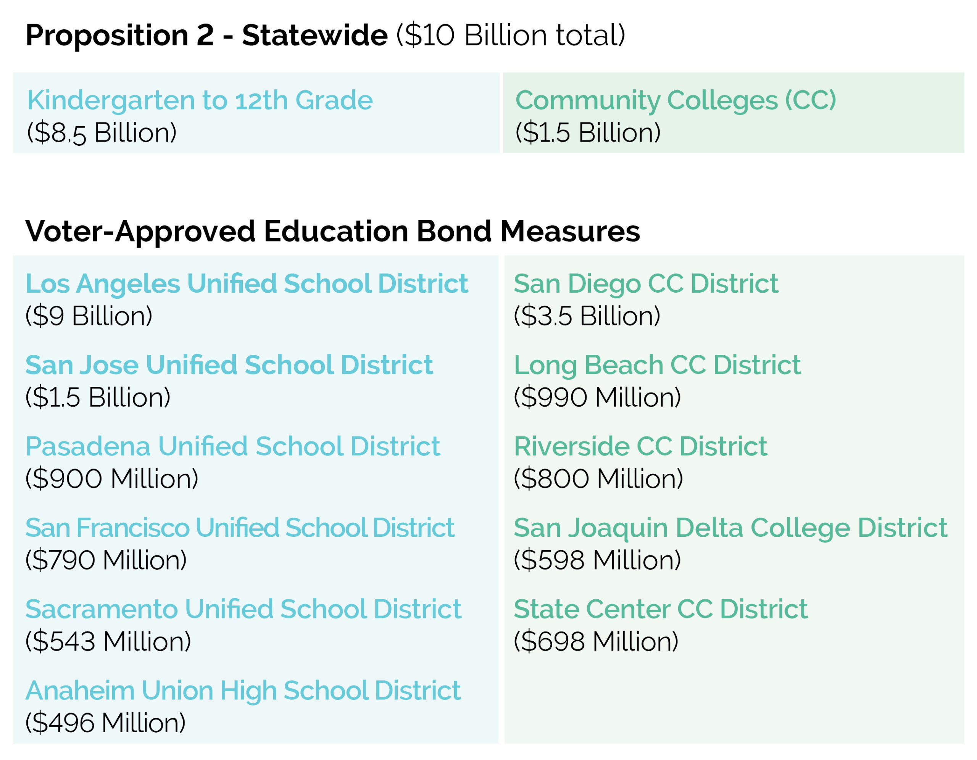Click the Voter-Approved Education Bond Measures heading

coord(332,231)
